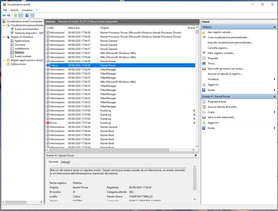Click the back arrow toolbar icon
Image resolution: width=278 pixels, height=211 pixels.
pyautogui.click(x=4, y=16)
